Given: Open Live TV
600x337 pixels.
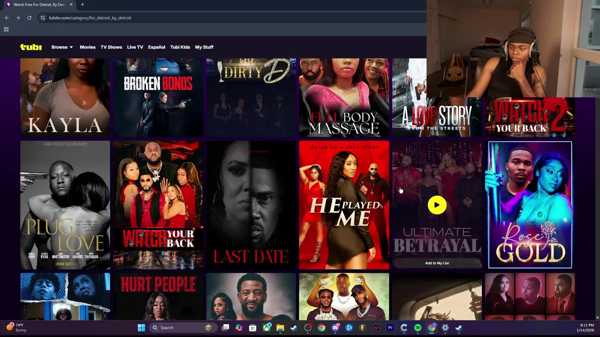Looking at the screenshot, I should (x=135, y=47).
